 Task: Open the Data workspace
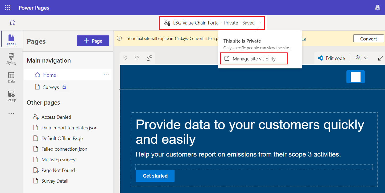(11, 77)
